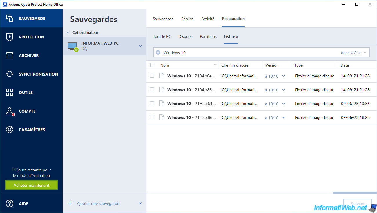Click the Acronis logo in the title bar
377x213 pixels.
(x=5, y=4)
